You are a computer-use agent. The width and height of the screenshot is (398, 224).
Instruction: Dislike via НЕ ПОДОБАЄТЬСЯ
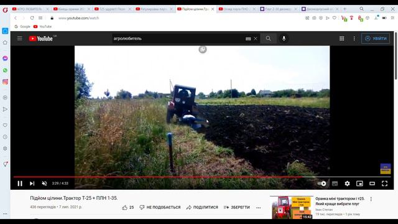[160, 207]
